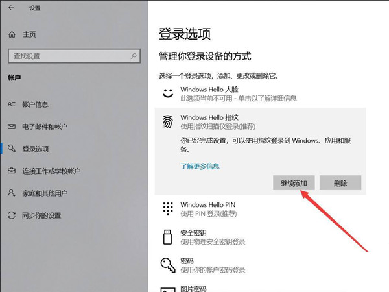
Task: Click the sync icon for 同步你的设置
Action: click(x=11, y=215)
